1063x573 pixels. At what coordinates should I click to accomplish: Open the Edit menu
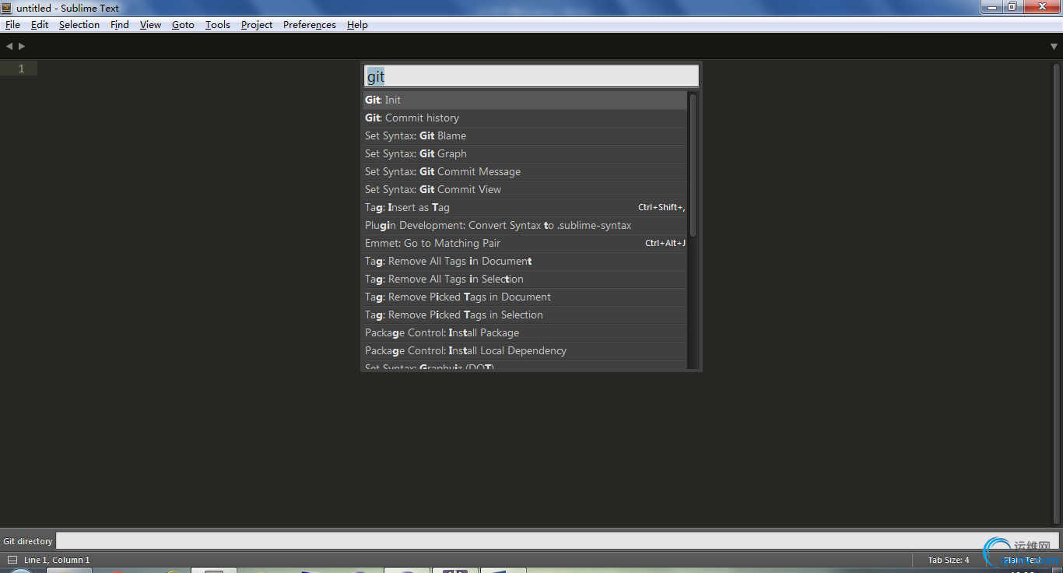click(x=40, y=25)
